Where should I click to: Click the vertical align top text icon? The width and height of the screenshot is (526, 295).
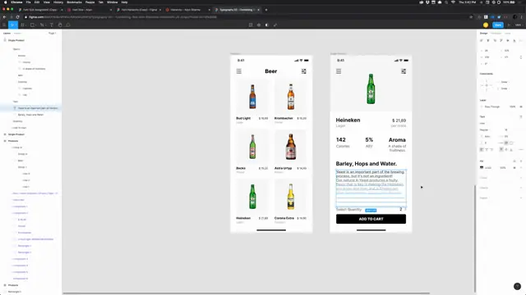pyautogui.click(x=501, y=149)
